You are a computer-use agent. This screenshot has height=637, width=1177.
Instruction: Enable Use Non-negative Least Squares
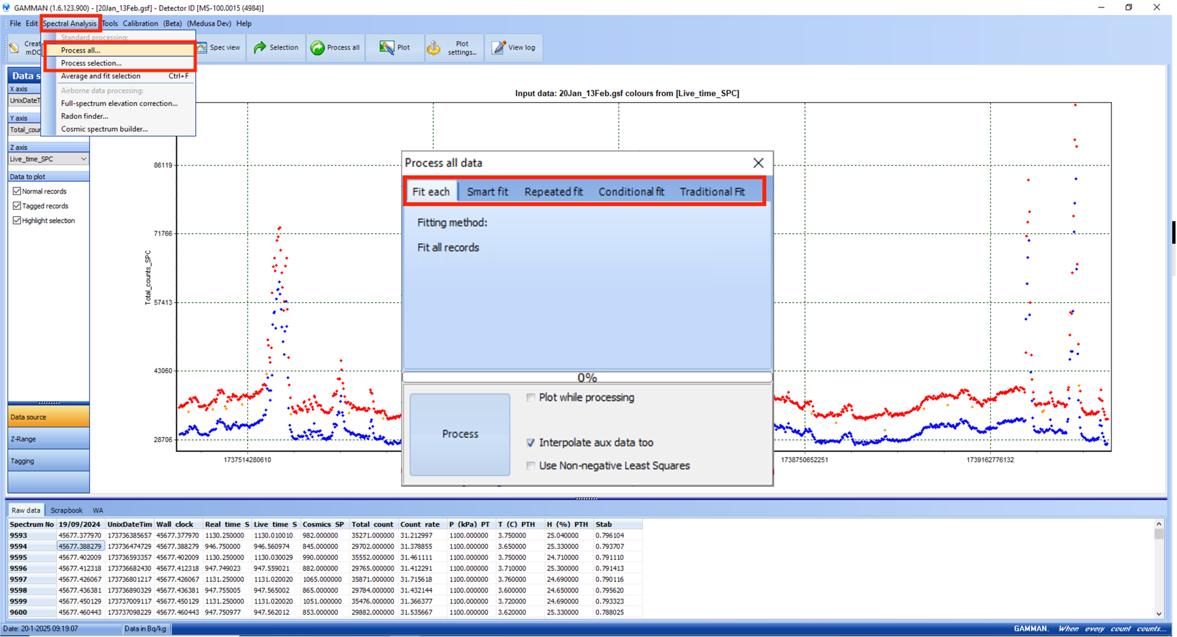click(x=530, y=466)
